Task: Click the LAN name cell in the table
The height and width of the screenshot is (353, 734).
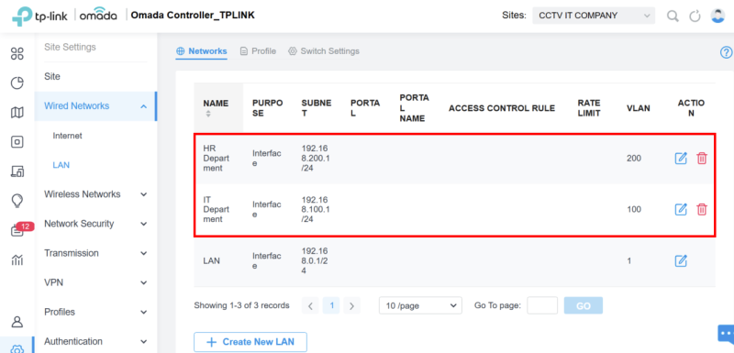Action: coord(211,261)
